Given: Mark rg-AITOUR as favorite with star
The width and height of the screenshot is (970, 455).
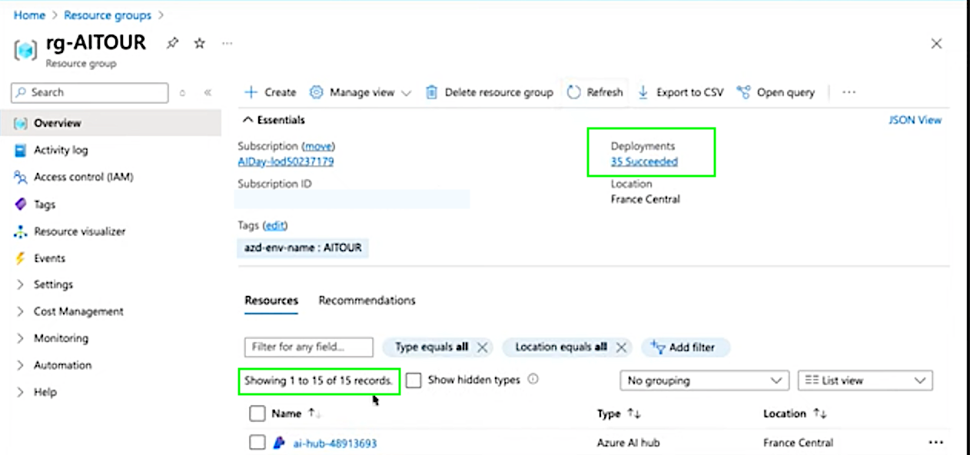Looking at the screenshot, I should pyautogui.click(x=200, y=44).
